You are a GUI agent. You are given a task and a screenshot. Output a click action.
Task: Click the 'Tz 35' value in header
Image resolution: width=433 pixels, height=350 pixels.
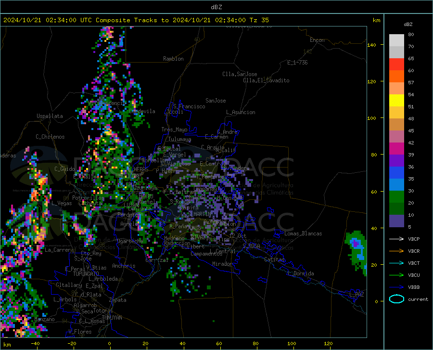pyautogui.click(x=259, y=20)
